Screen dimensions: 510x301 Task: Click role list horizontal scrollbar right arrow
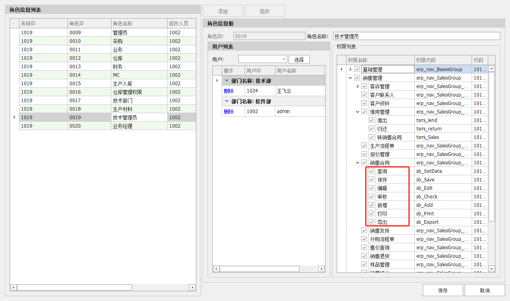tap(193, 288)
